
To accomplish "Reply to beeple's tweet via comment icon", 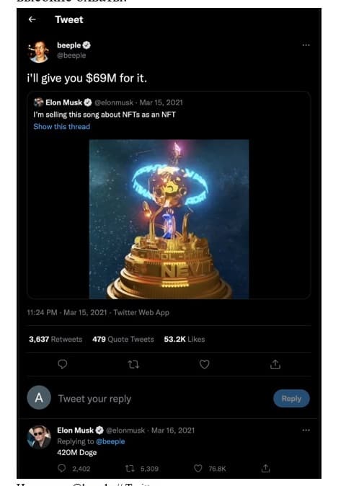I will tap(62, 364).
